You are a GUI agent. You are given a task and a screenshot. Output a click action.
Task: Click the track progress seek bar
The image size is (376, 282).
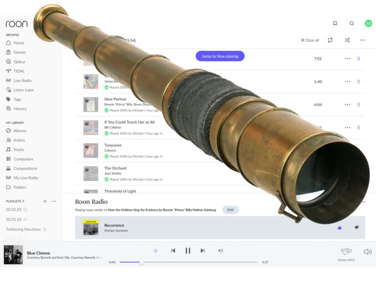[x=189, y=262]
